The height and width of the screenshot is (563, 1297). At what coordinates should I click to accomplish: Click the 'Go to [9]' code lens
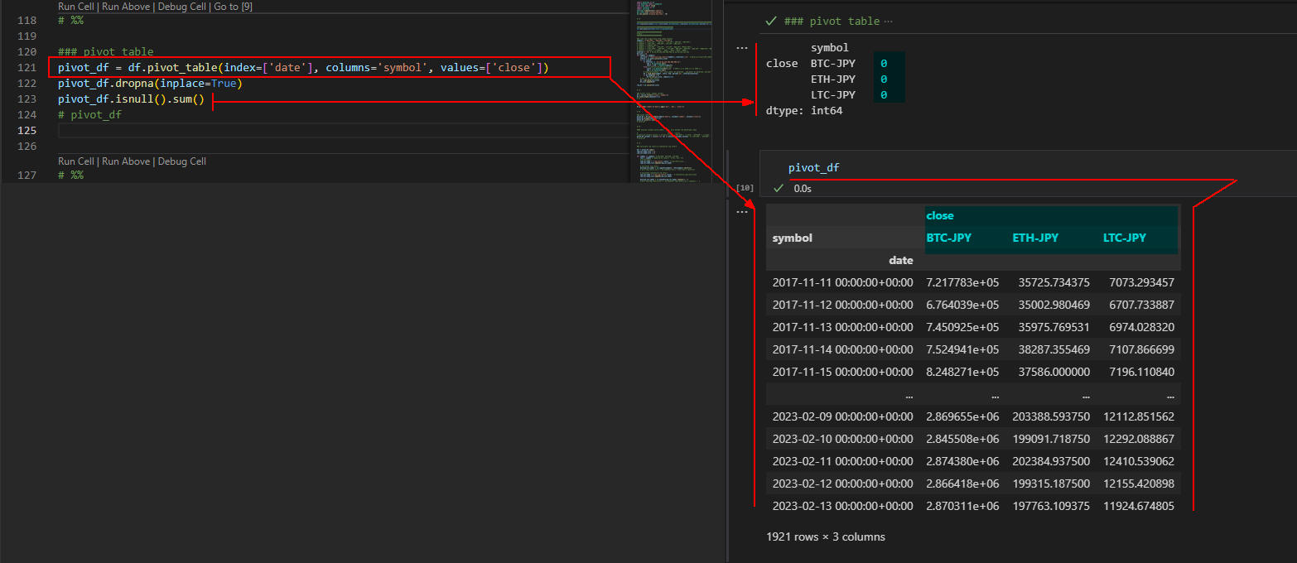coord(234,6)
